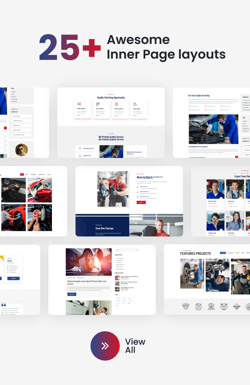Click the blue quotation mark icon
Screen dimensions: 250x385
click(x=4, y=304)
